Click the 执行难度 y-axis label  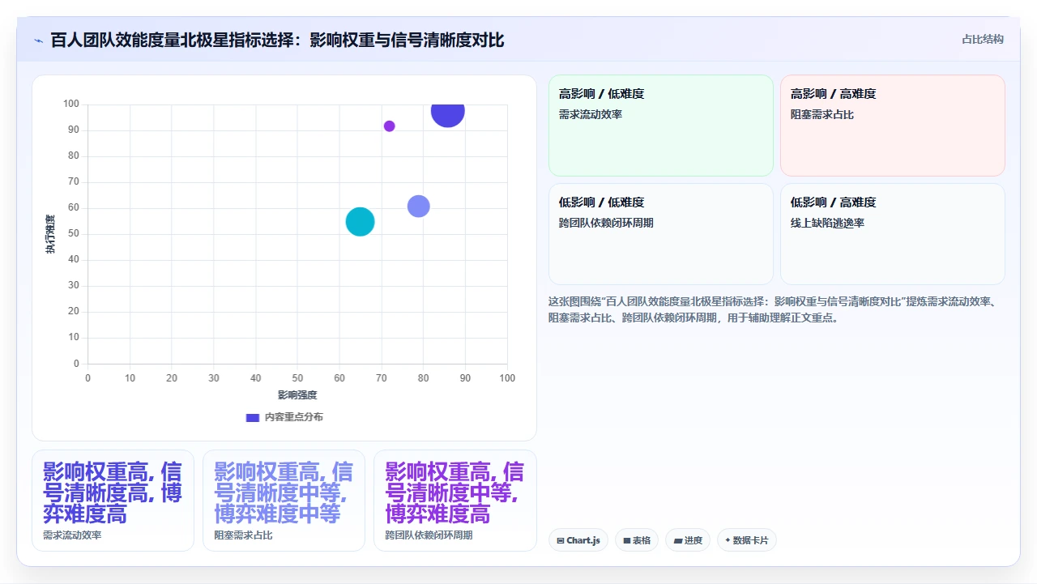tap(50, 234)
